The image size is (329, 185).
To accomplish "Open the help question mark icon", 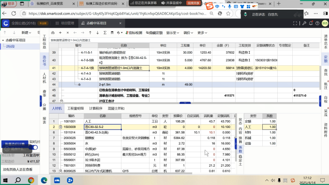I will click(x=317, y=23).
